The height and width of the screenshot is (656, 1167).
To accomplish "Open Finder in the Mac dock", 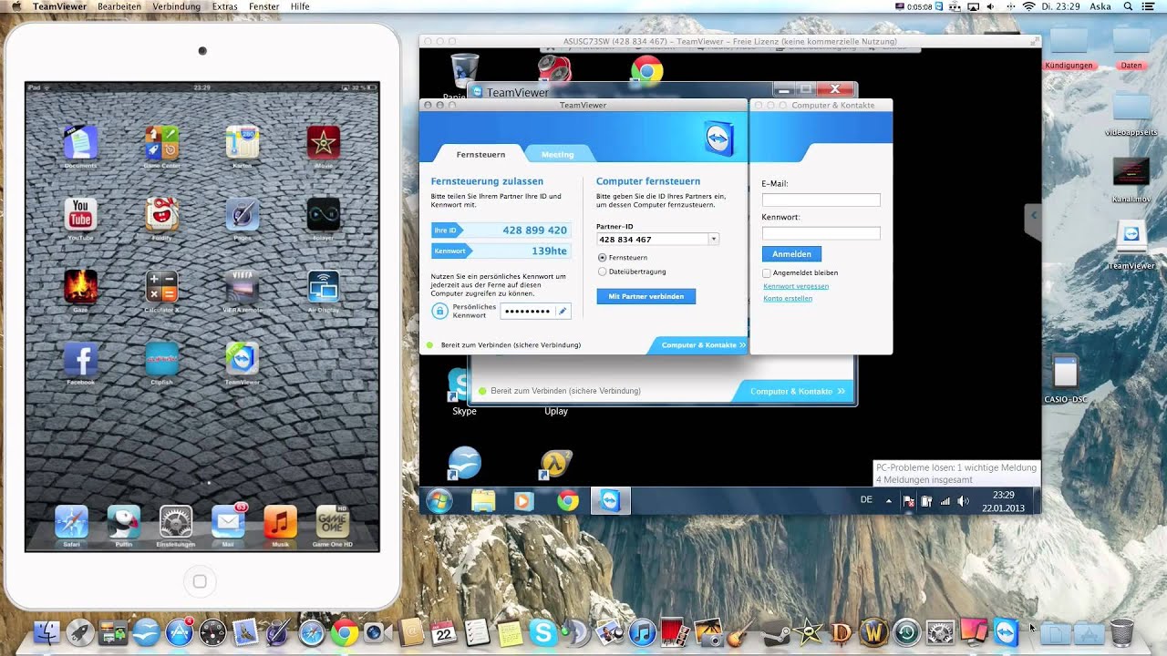I will tap(46, 631).
